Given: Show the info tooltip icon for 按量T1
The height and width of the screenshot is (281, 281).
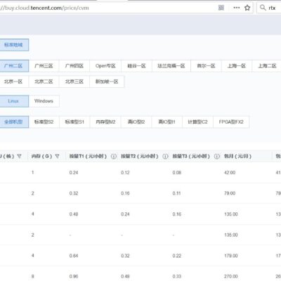Looking at the screenshot, I should [114, 156].
